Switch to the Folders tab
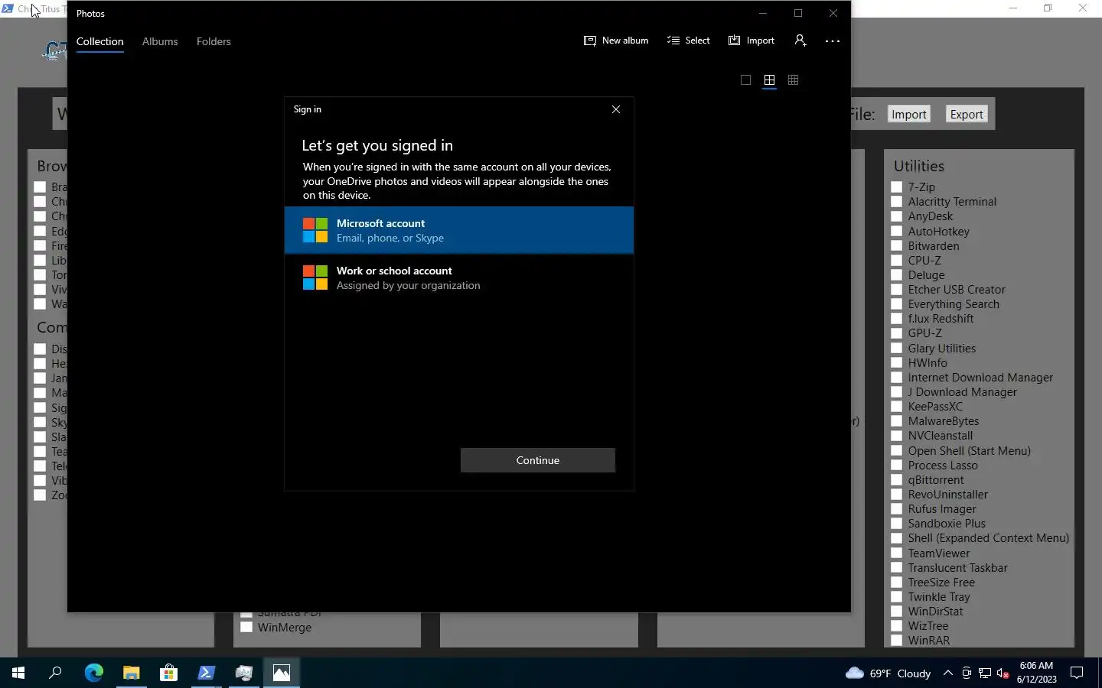Viewport: 1102px width, 688px height. (x=214, y=41)
